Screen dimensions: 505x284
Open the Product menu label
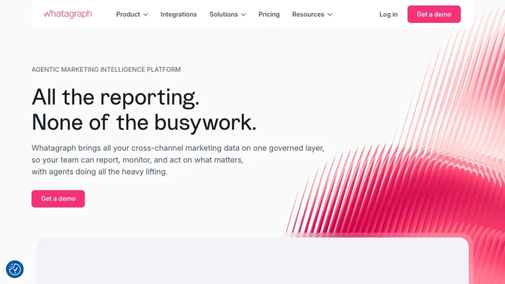point(128,14)
